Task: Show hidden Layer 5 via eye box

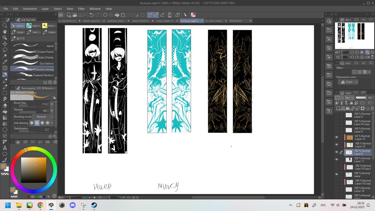Action: tap(337, 115)
